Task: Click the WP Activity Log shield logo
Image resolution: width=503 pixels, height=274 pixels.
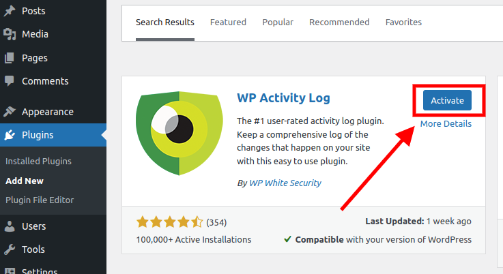Action: click(x=179, y=133)
